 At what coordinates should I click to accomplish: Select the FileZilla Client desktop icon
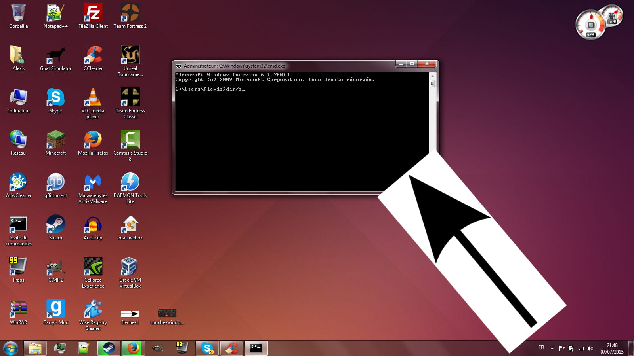[x=93, y=13]
